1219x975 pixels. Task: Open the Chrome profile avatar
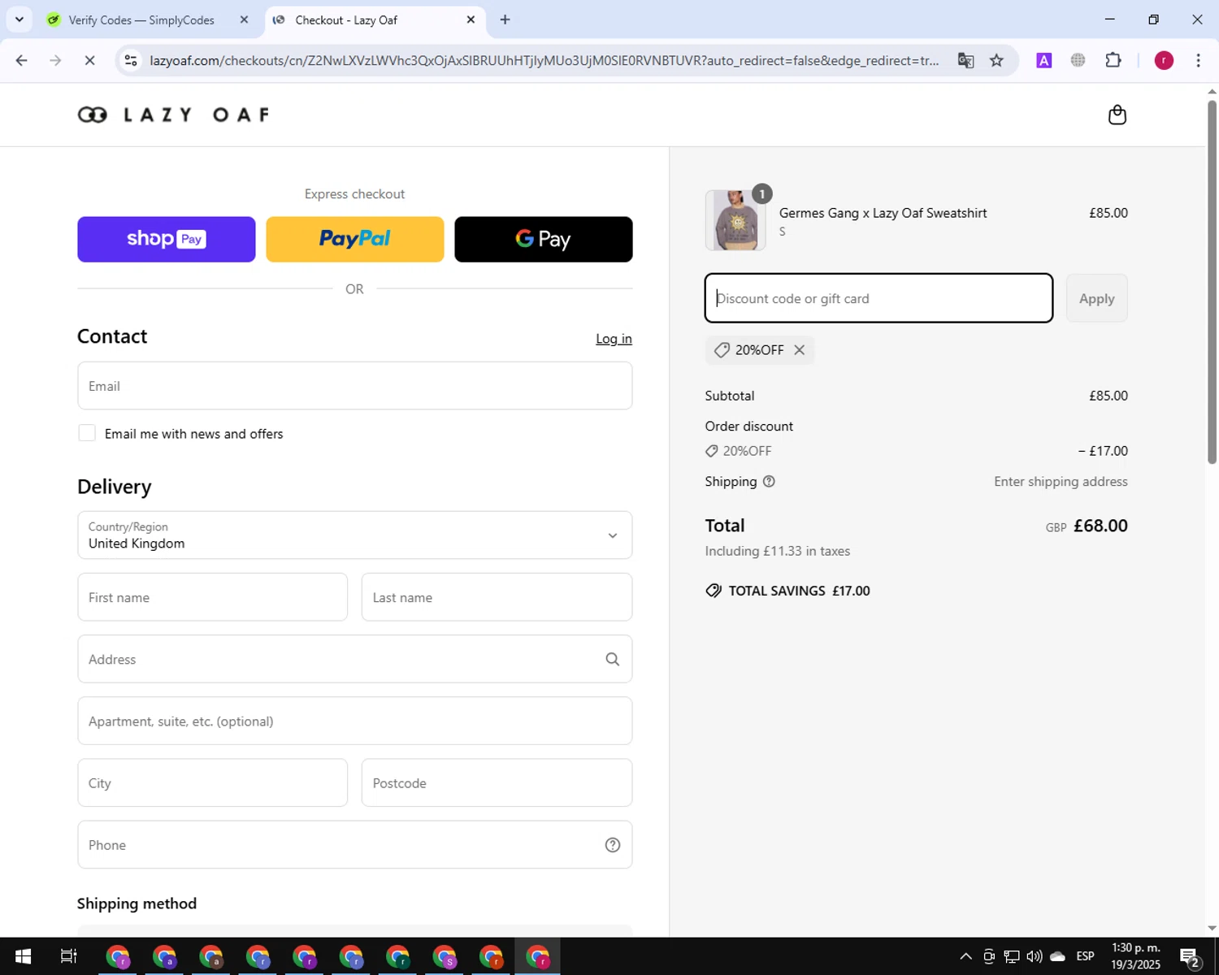tap(1164, 60)
